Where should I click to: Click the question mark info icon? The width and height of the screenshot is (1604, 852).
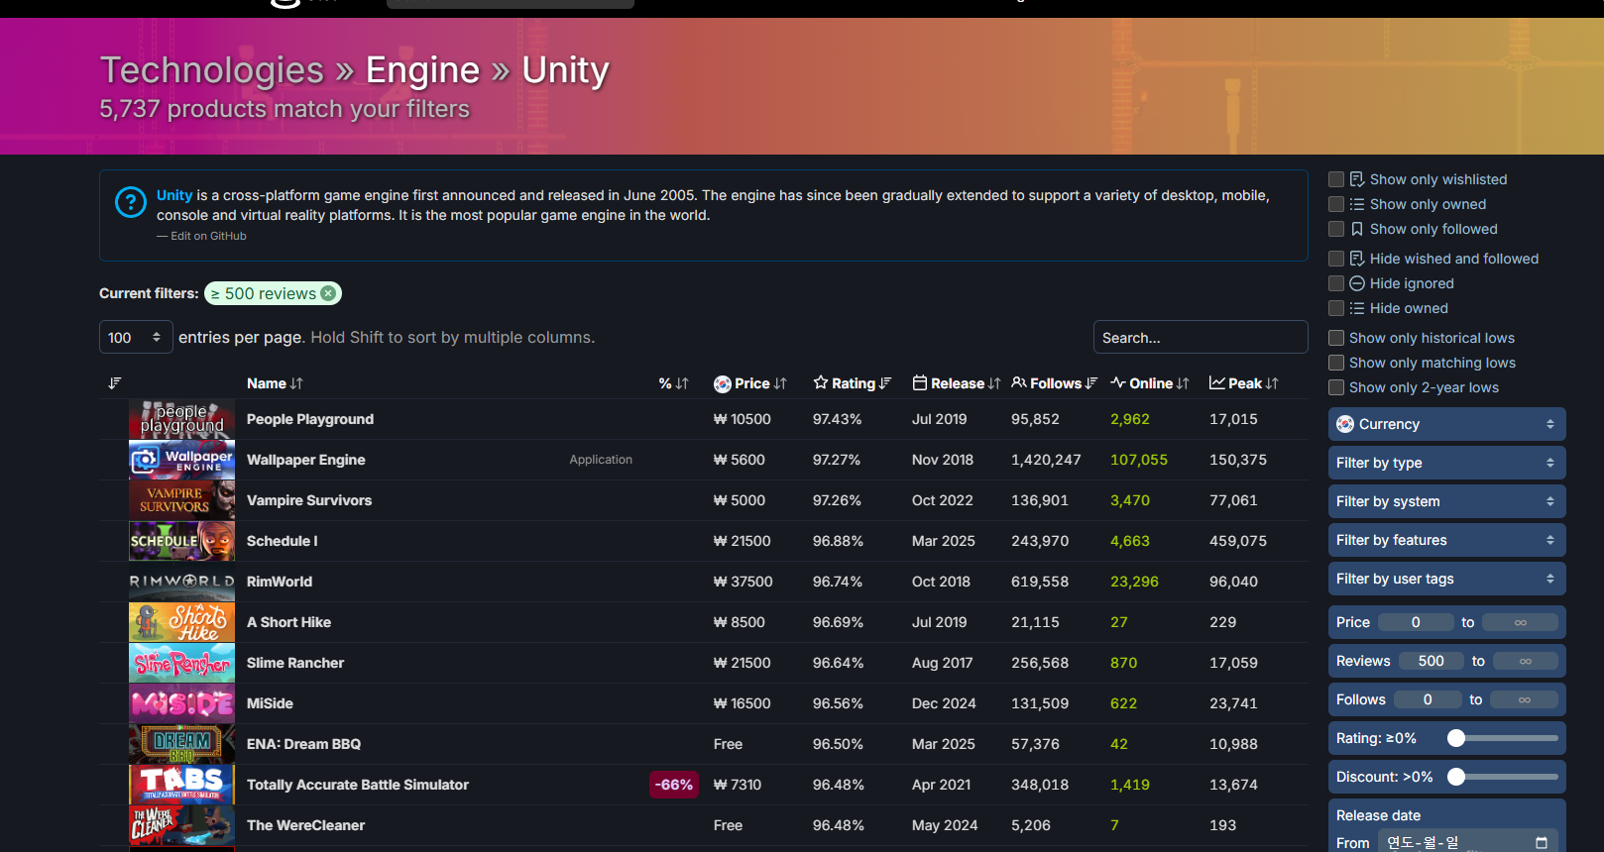131,202
